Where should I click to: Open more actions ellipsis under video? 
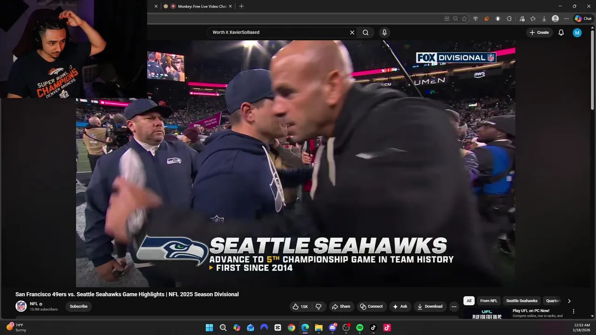(x=454, y=307)
